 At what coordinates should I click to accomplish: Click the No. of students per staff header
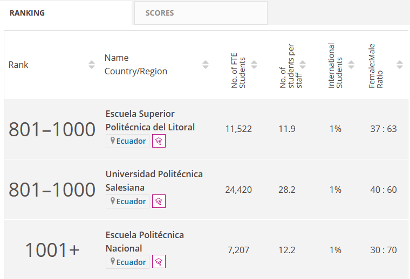click(291, 66)
